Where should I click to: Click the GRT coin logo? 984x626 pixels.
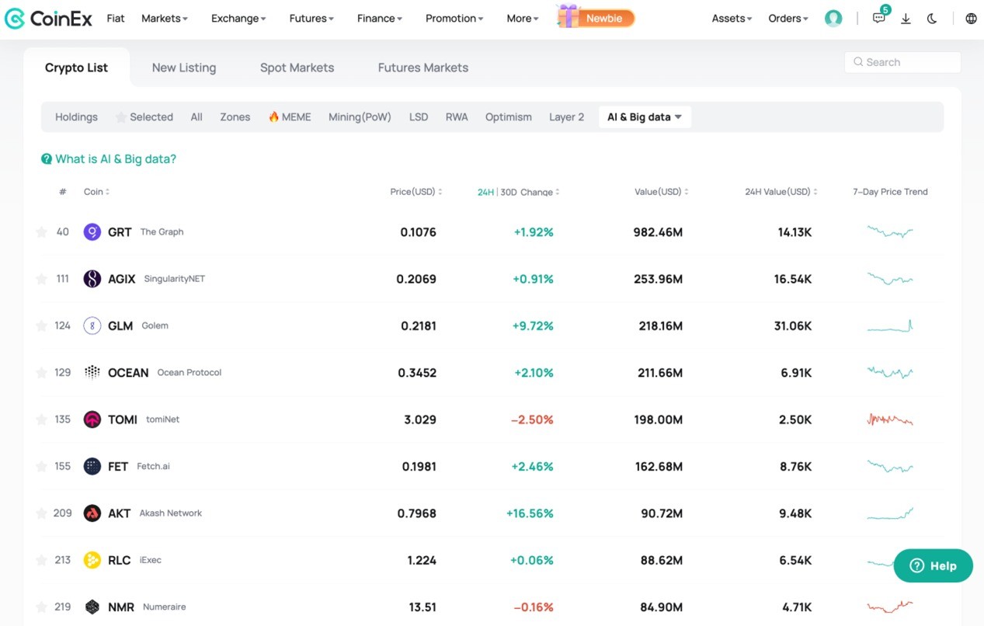(92, 231)
